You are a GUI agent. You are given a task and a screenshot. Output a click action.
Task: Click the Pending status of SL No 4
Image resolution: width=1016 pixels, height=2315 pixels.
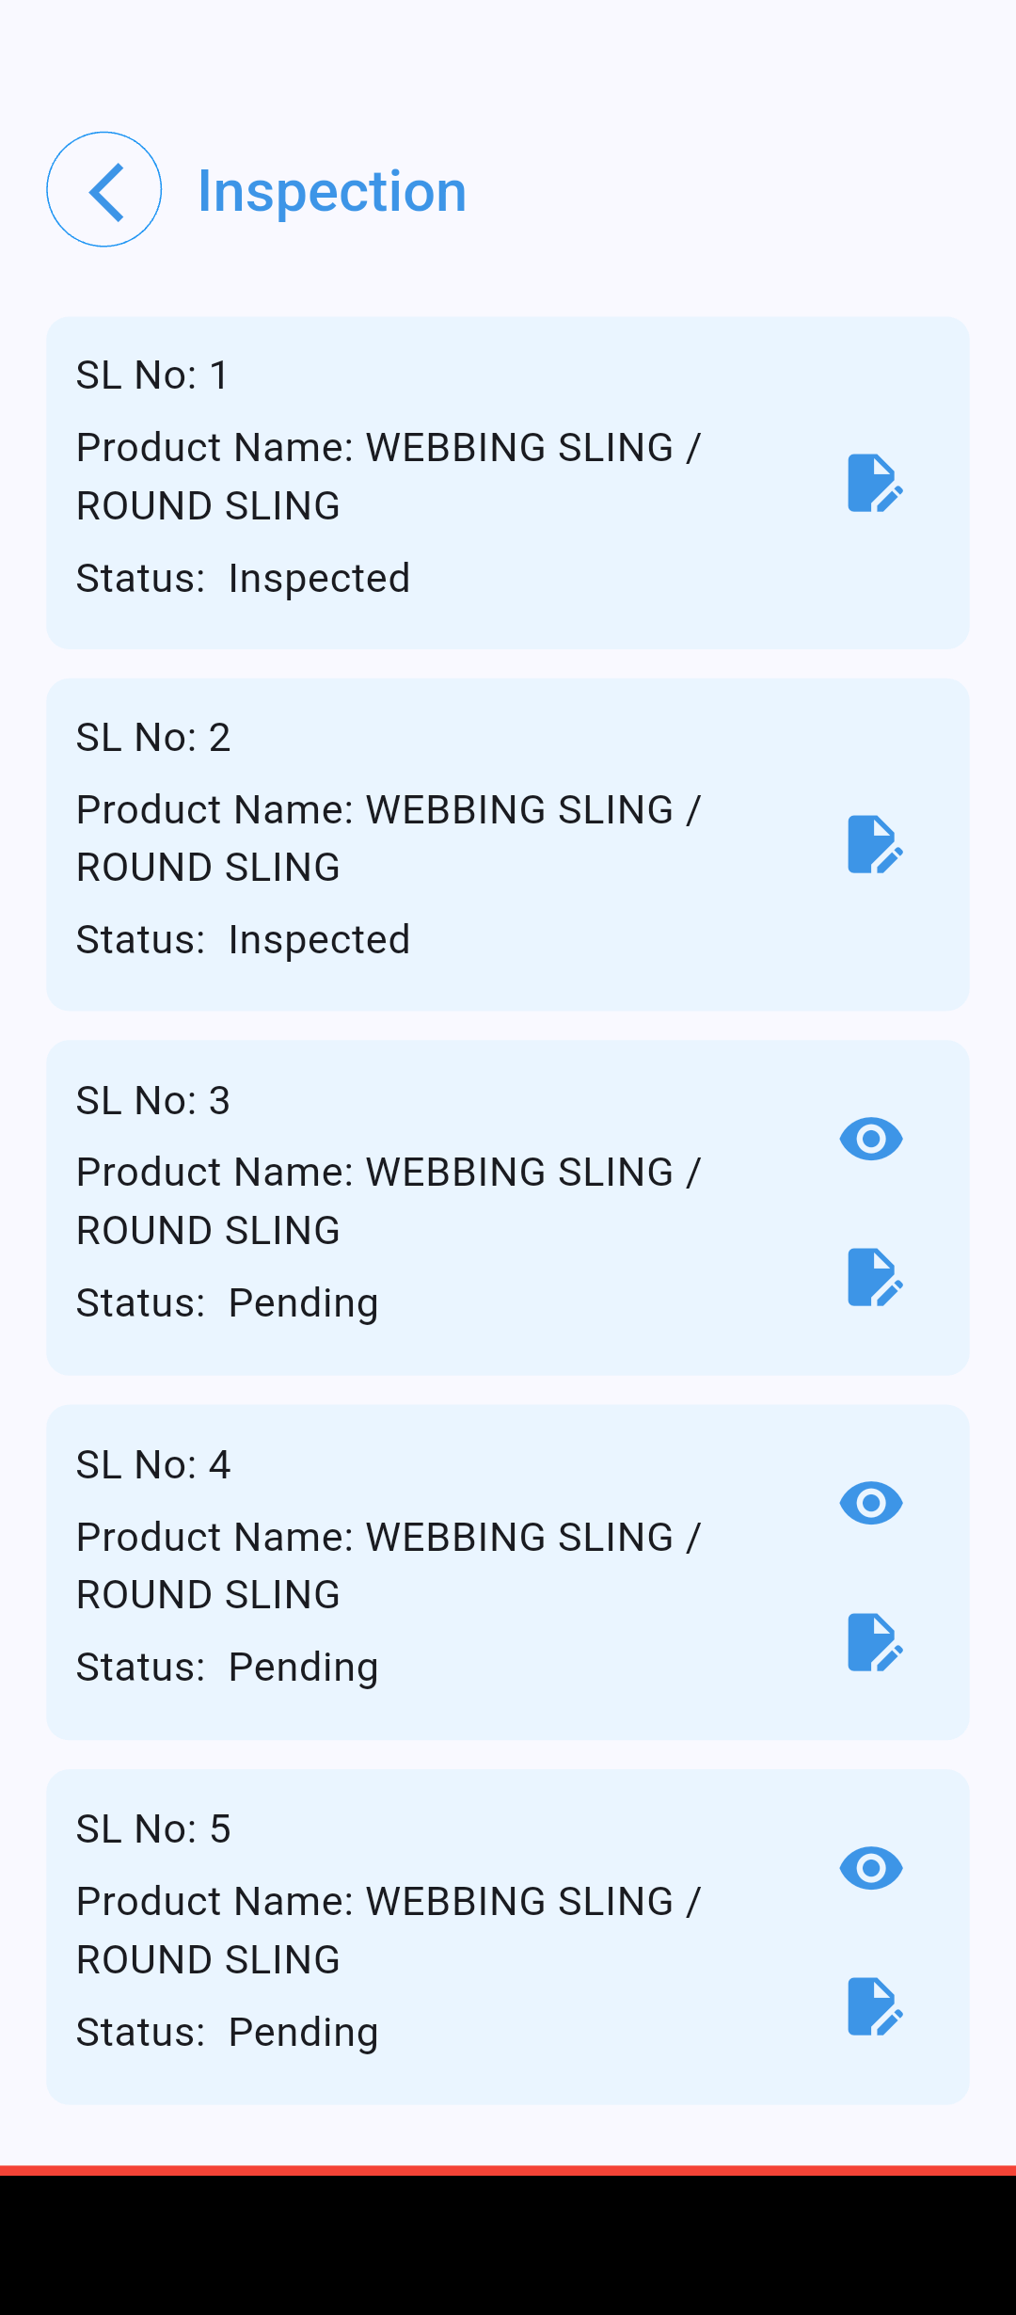tap(303, 1668)
